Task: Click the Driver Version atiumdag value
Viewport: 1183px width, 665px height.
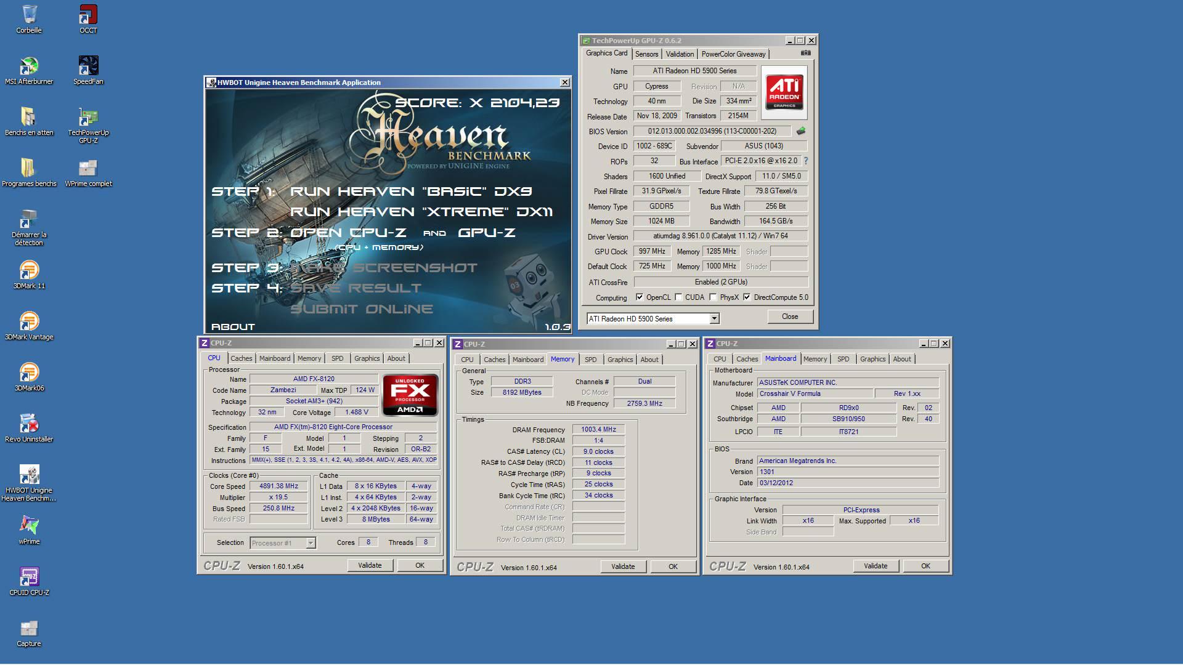Action: [x=720, y=236]
